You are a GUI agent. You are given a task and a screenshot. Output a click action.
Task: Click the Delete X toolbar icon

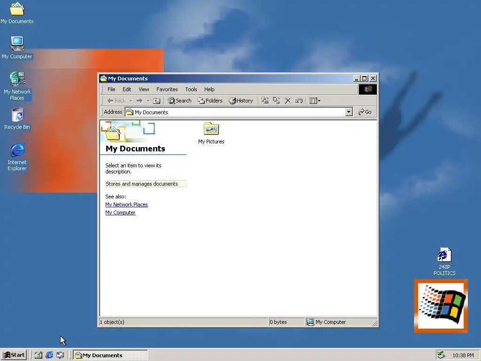pyautogui.click(x=288, y=101)
